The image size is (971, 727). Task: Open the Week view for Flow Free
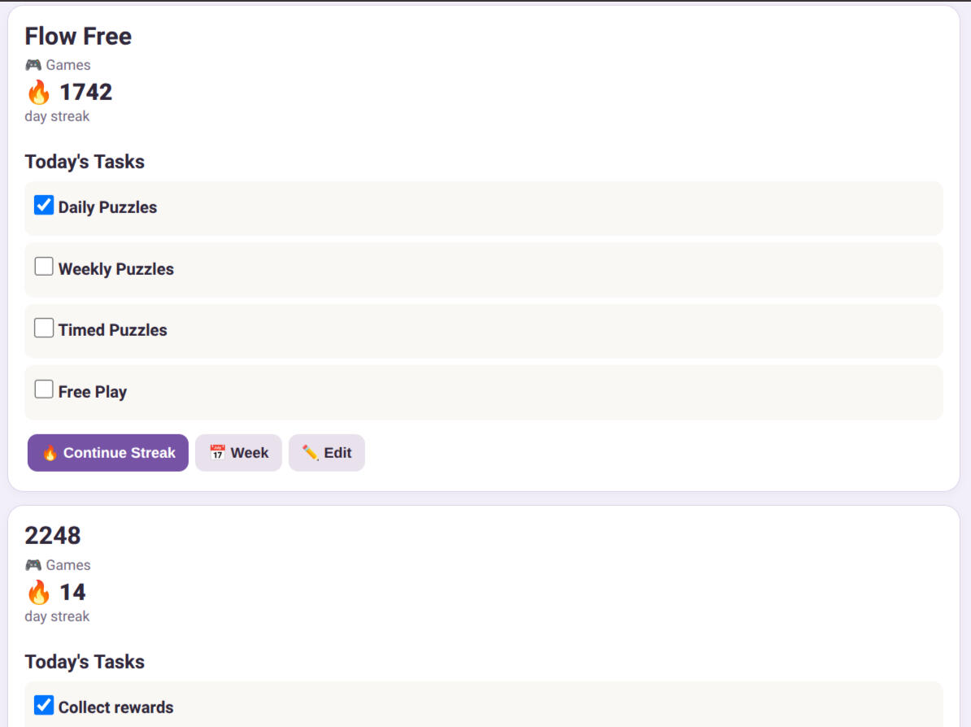238,453
